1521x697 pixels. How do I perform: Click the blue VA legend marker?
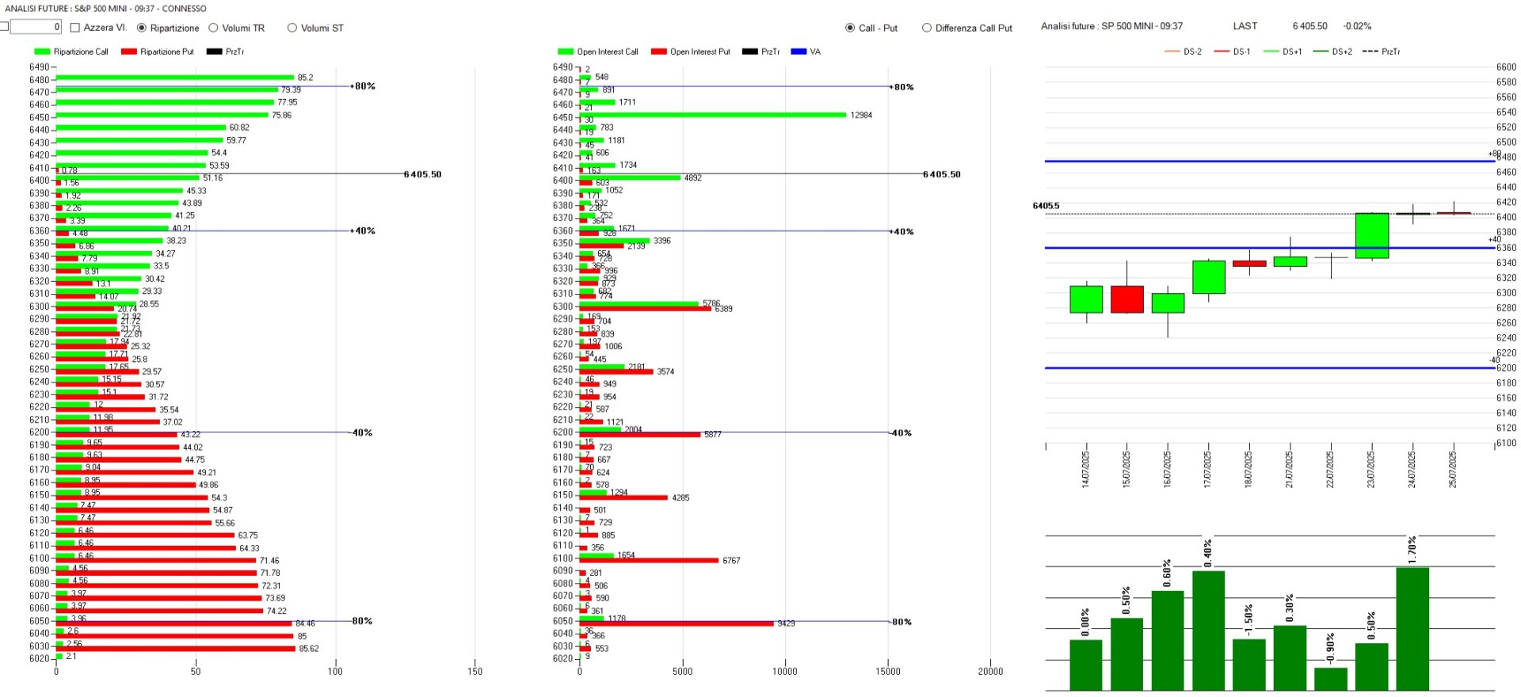pos(799,51)
